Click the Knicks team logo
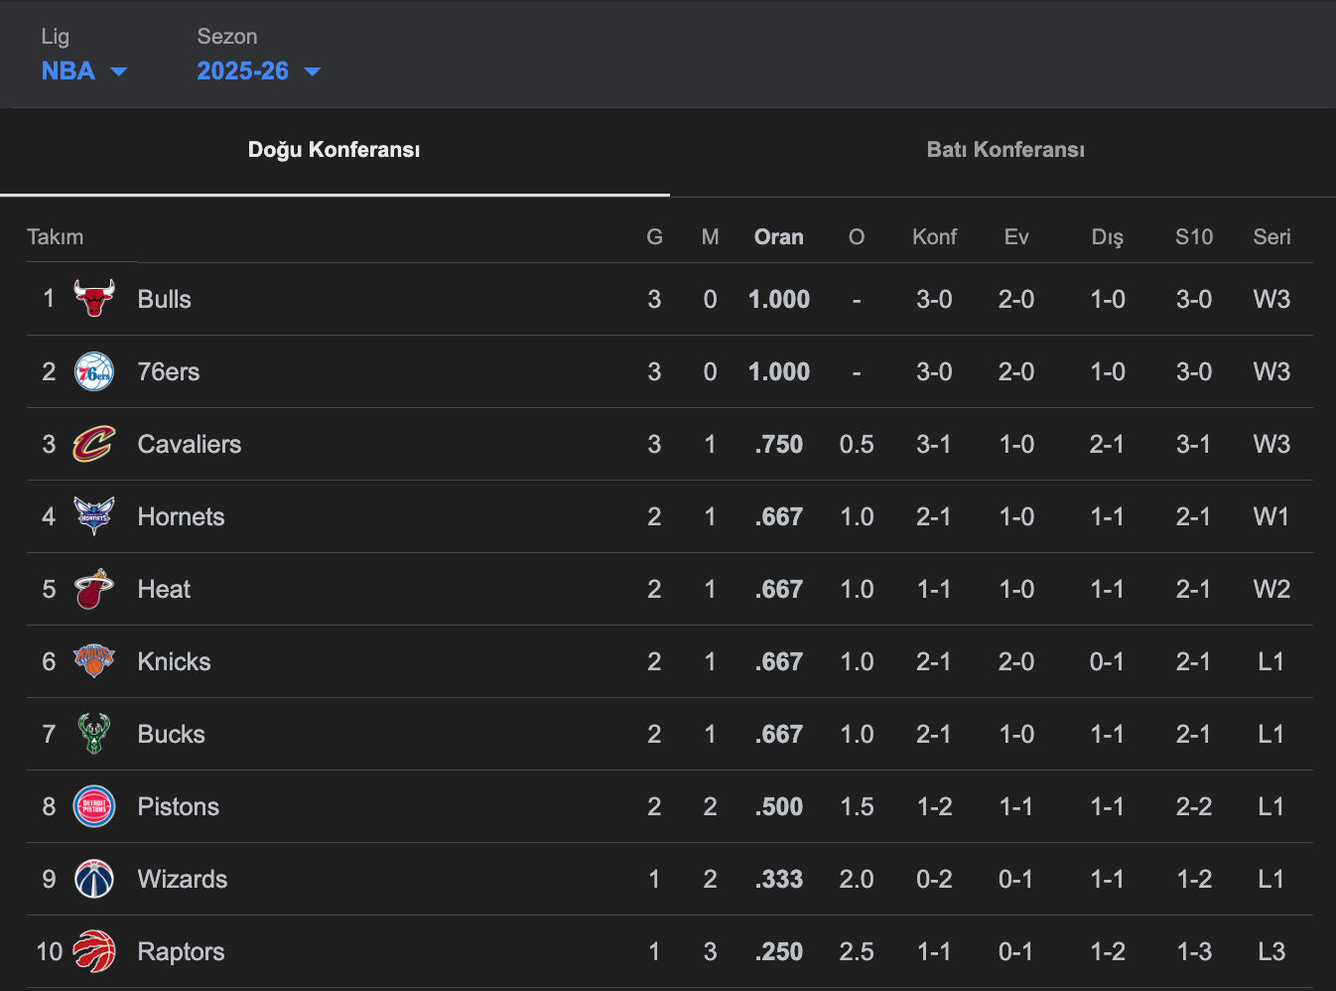Viewport: 1336px width, 991px height. 94,661
